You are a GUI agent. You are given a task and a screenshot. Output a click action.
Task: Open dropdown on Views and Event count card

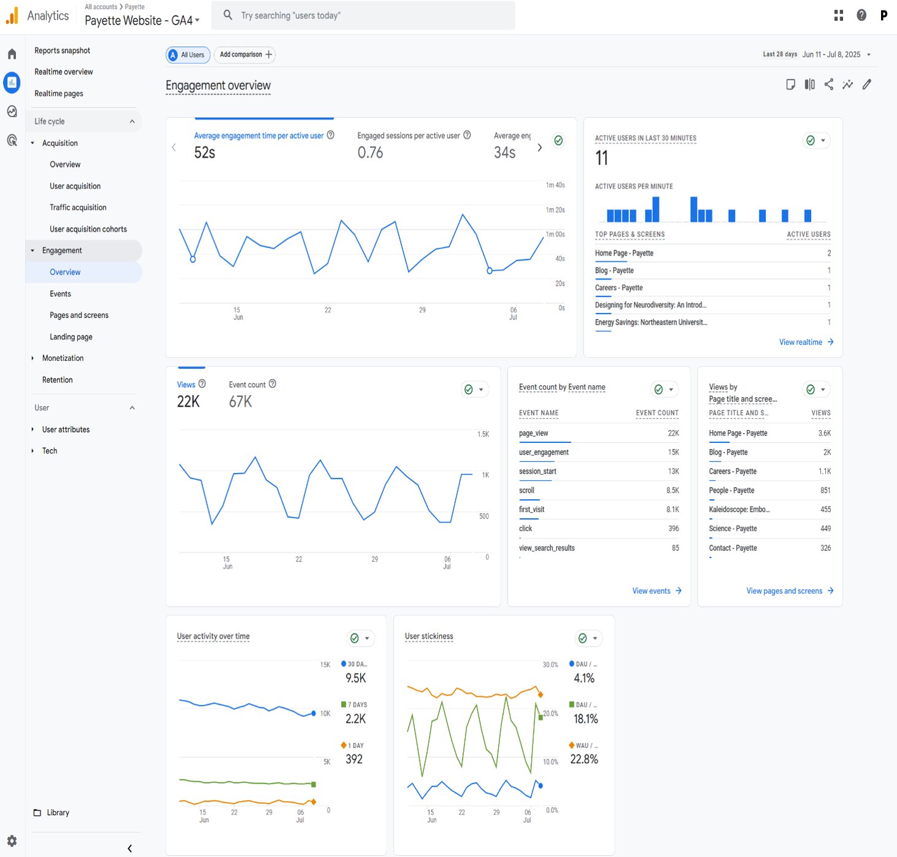481,390
